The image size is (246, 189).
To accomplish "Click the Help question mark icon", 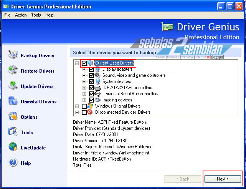I will tap(13, 162).
